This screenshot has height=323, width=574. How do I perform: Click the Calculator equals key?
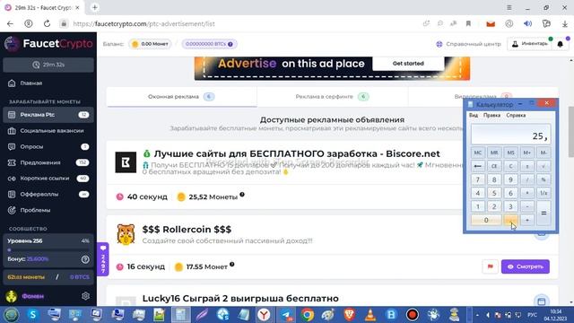[544, 213]
